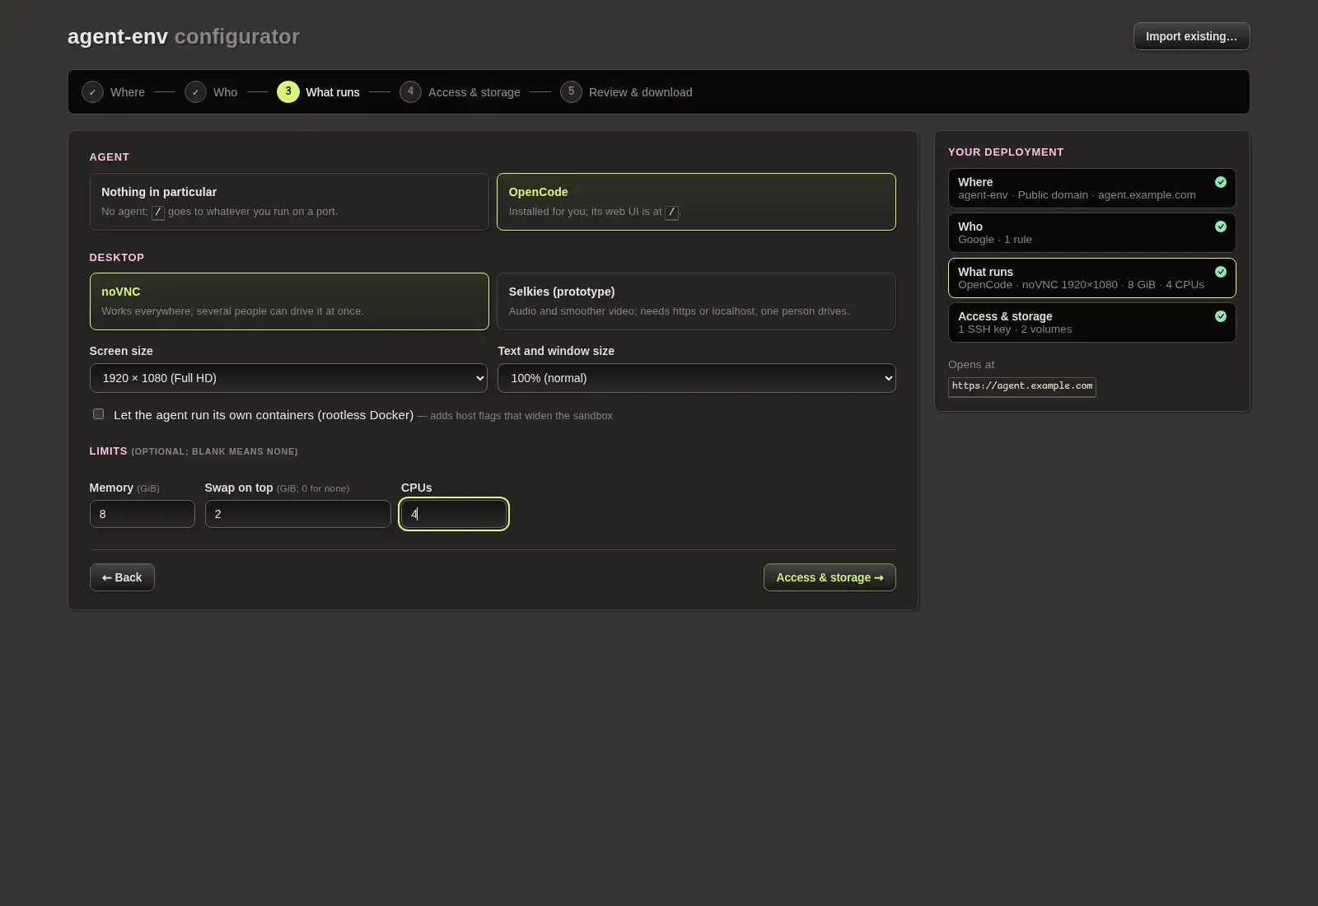Select the Nothing in particular agent option

pos(289,202)
